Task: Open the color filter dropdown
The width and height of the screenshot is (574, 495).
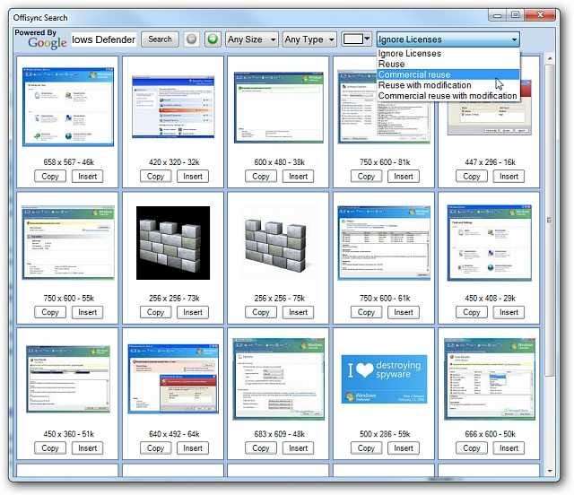Action: [357, 39]
